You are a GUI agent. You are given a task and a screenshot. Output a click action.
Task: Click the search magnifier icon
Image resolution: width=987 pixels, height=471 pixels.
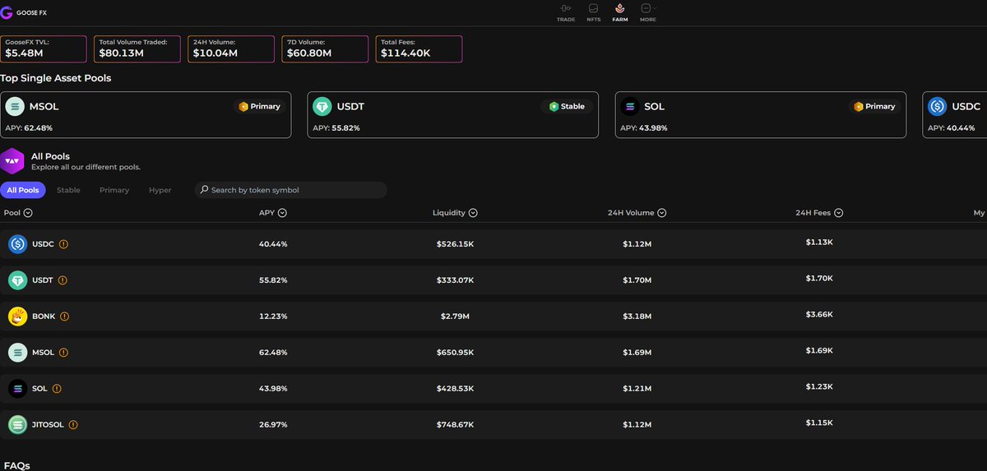pyautogui.click(x=204, y=190)
